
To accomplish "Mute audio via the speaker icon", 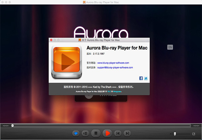I will point(171,134).
